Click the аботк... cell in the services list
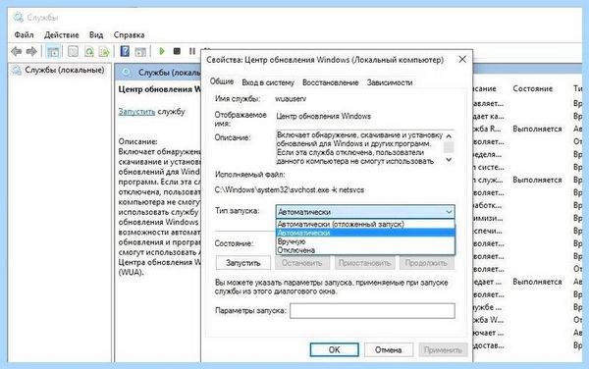Viewport: 589px width, 369px height. 487,205
